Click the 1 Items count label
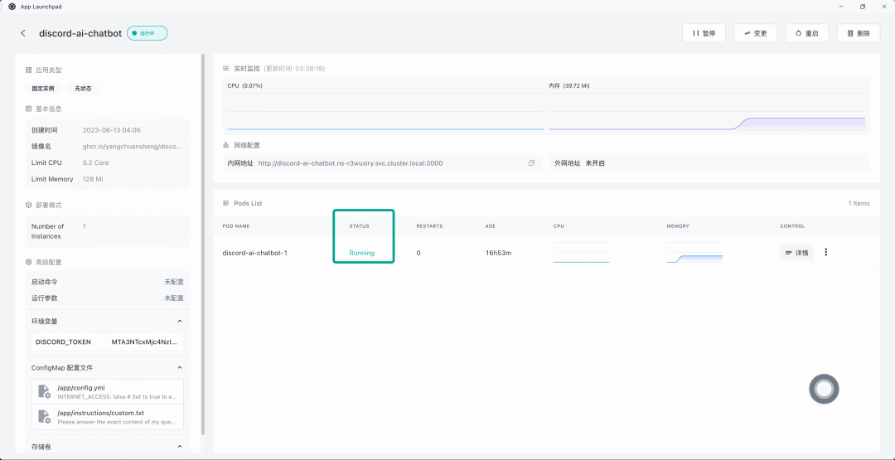The height and width of the screenshot is (460, 895). (859, 203)
